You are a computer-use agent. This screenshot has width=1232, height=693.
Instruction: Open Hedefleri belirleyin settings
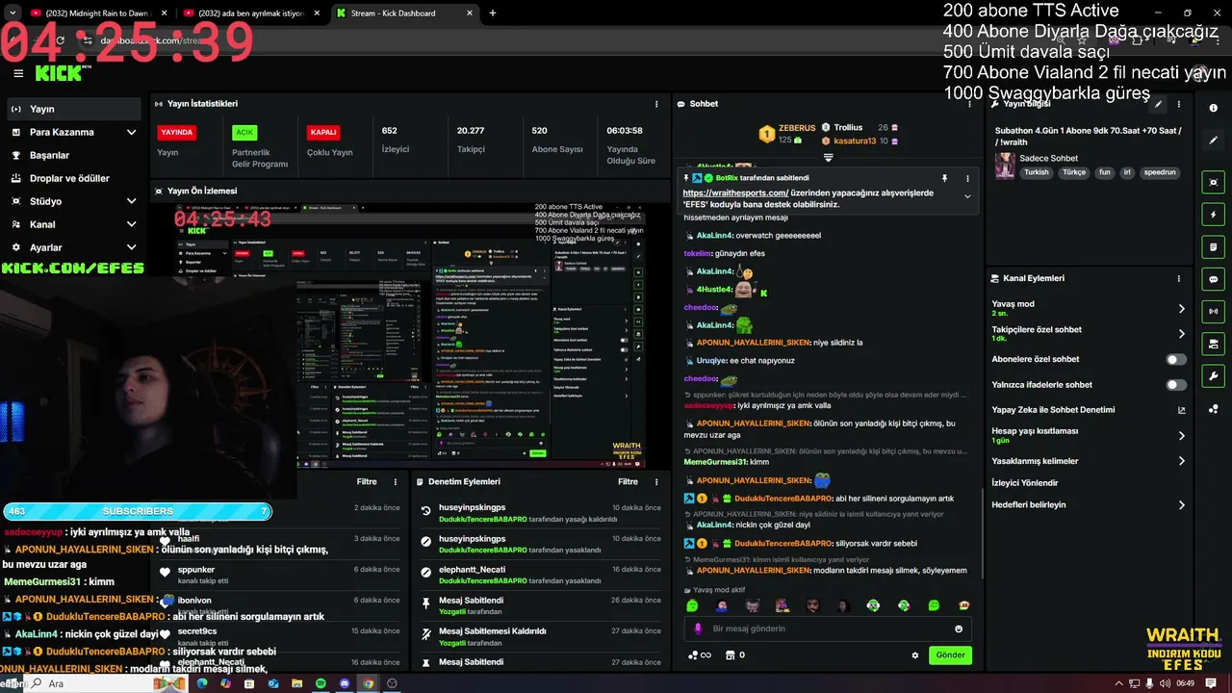click(x=1090, y=504)
